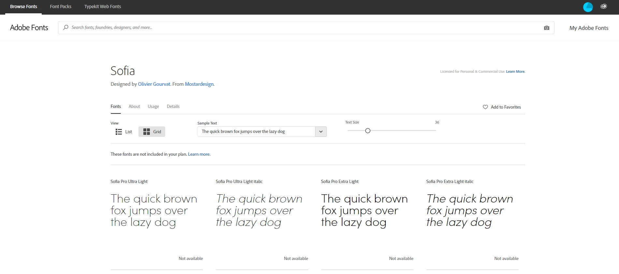Select the About tab
Screen dimensions: 619x274
click(x=134, y=107)
